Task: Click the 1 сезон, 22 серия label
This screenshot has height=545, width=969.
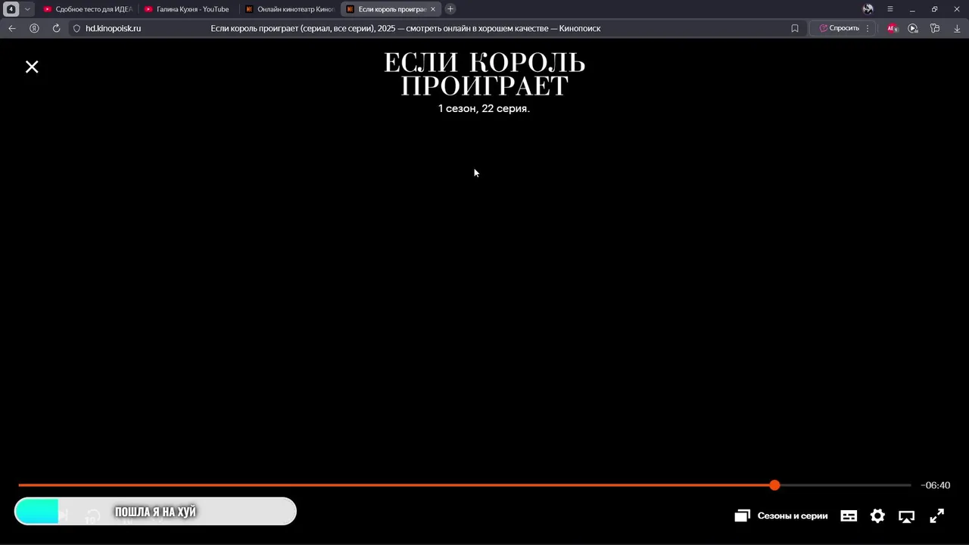Action: pyautogui.click(x=484, y=108)
